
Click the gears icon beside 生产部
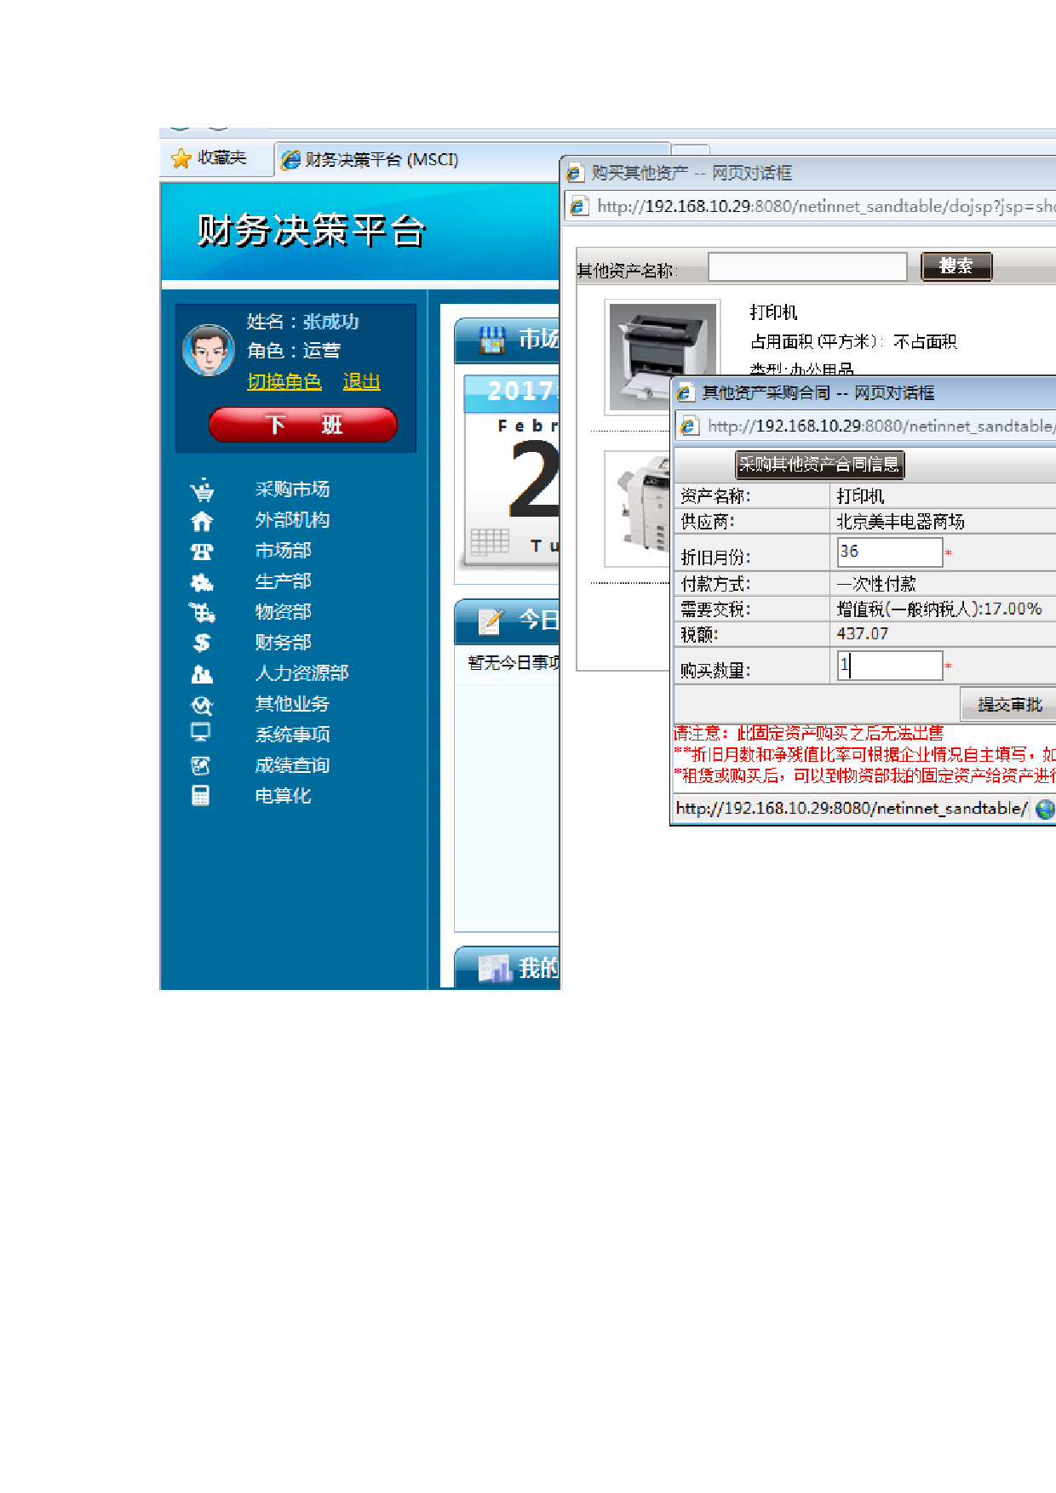coord(202,582)
